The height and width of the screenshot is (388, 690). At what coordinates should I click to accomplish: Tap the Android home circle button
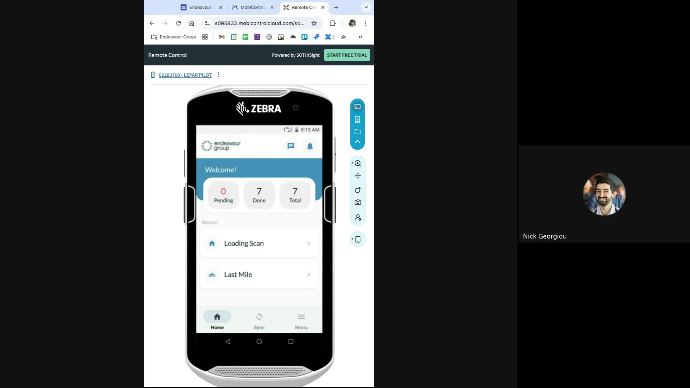pos(259,342)
